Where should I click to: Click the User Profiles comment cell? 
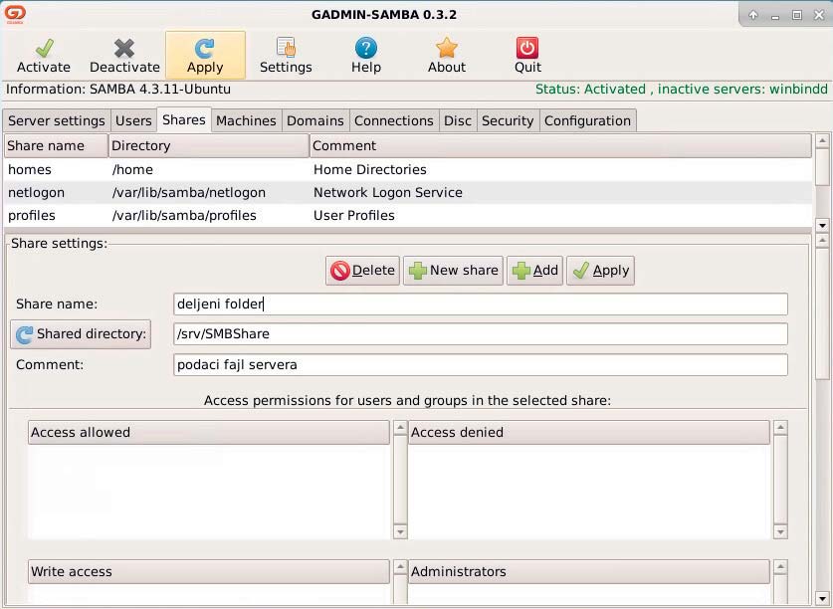(354, 215)
